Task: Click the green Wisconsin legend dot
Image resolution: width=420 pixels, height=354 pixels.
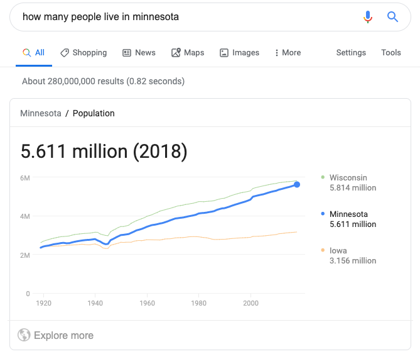Action: (x=322, y=178)
